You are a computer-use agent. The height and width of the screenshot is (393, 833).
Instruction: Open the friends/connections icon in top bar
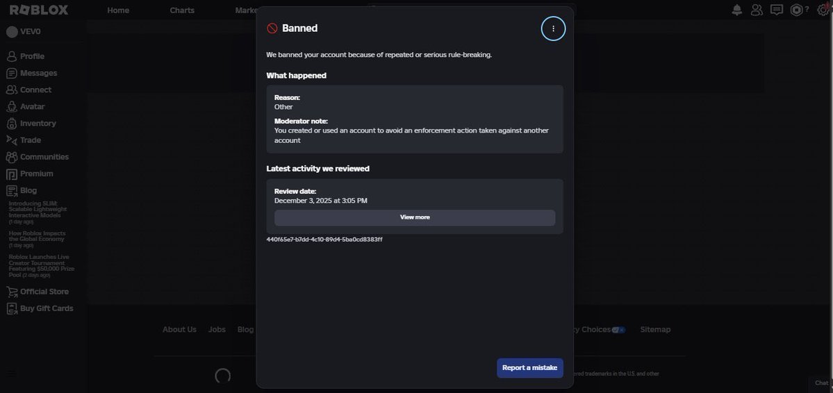tap(757, 10)
